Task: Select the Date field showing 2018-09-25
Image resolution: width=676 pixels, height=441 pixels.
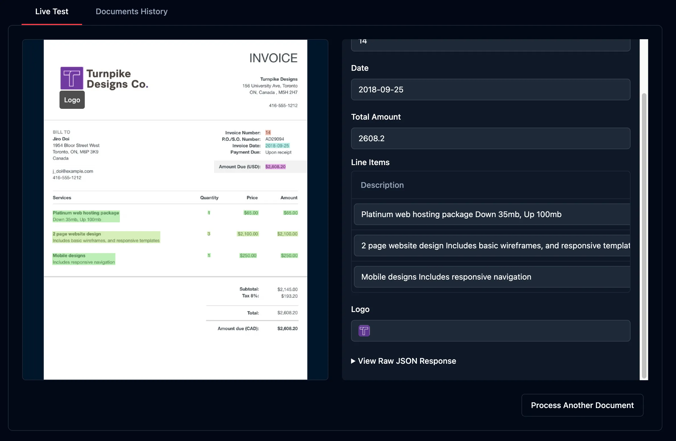Action: coord(491,90)
